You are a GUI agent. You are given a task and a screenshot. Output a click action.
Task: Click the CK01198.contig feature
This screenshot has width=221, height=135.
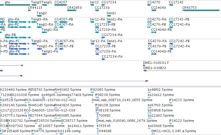click(68, 131)
